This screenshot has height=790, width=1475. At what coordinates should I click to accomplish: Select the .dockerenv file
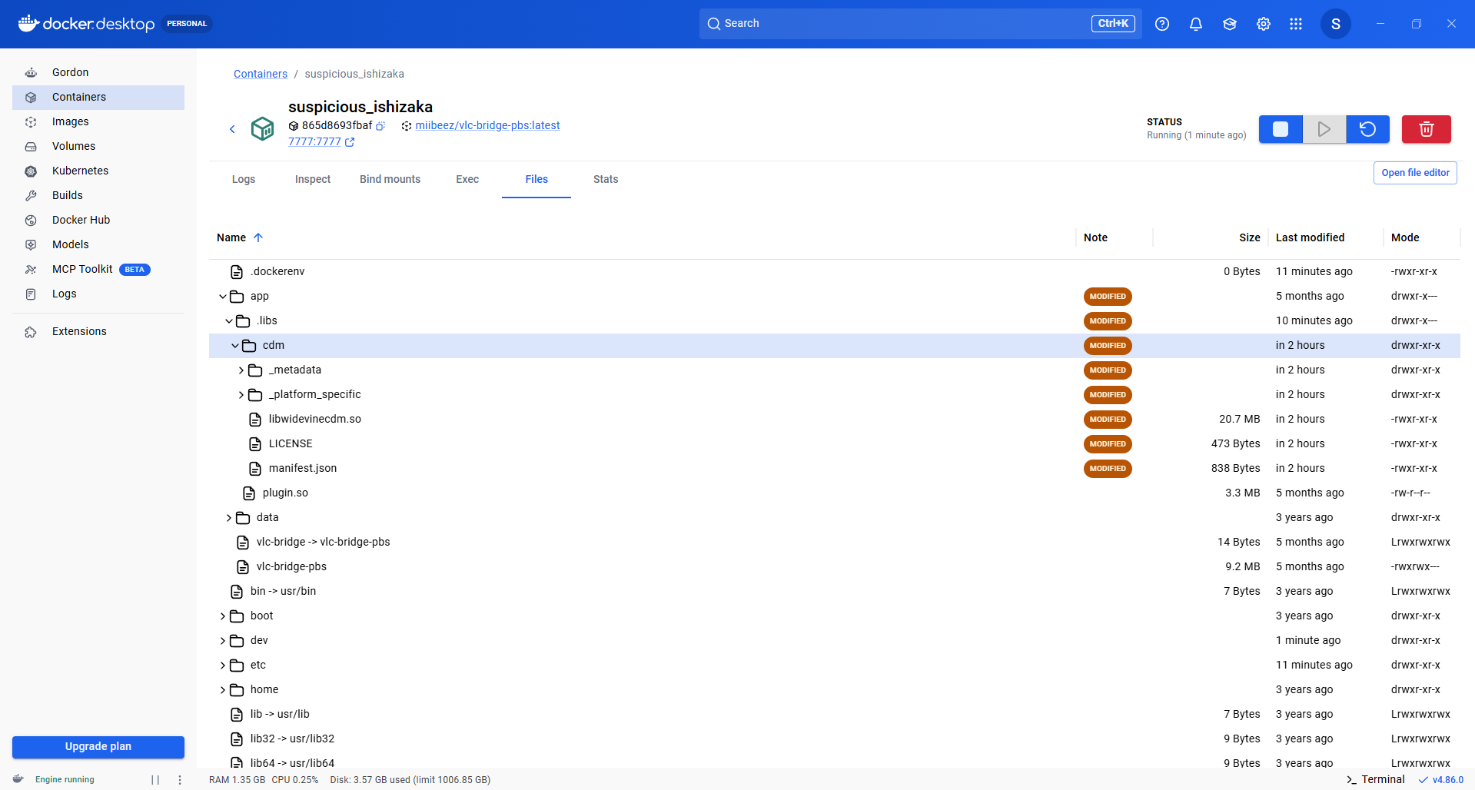pos(835,272)
